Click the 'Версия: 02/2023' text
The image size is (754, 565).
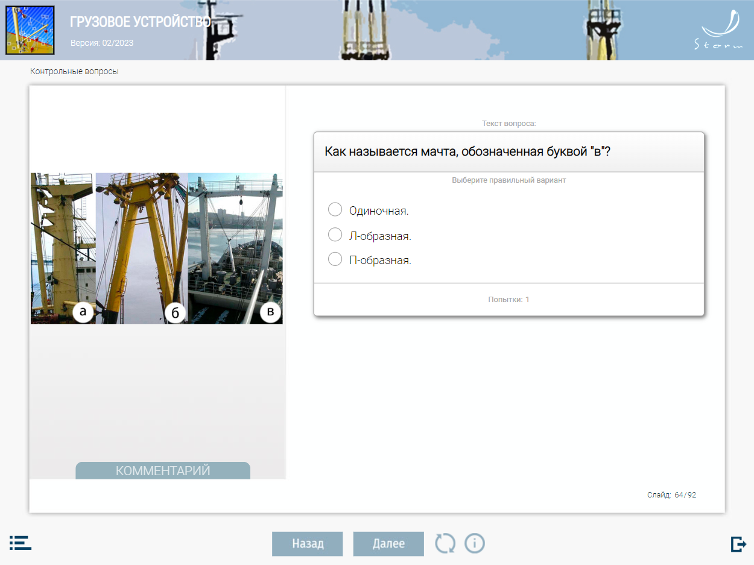click(x=102, y=43)
